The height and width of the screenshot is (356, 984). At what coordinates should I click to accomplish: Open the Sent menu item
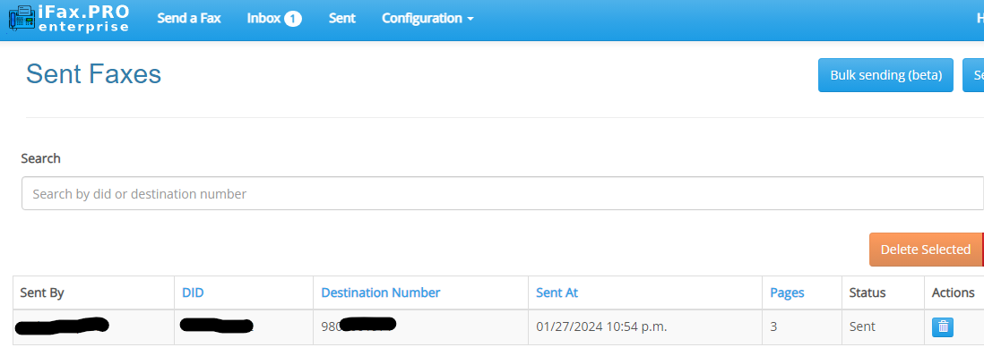[342, 18]
